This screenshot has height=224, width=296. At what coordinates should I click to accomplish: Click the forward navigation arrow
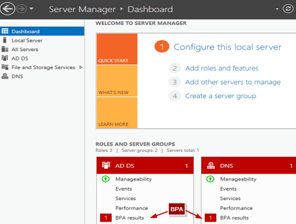[x=22, y=9]
